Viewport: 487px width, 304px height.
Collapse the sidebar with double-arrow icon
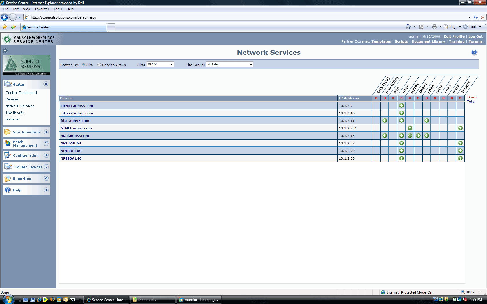[5, 51]
